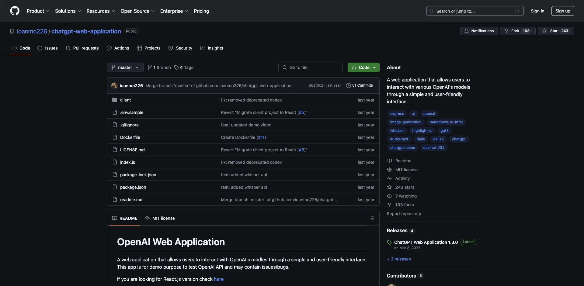Click the star icon beside 243 stars
Screen dimensions: 584x286
[389, 187]
